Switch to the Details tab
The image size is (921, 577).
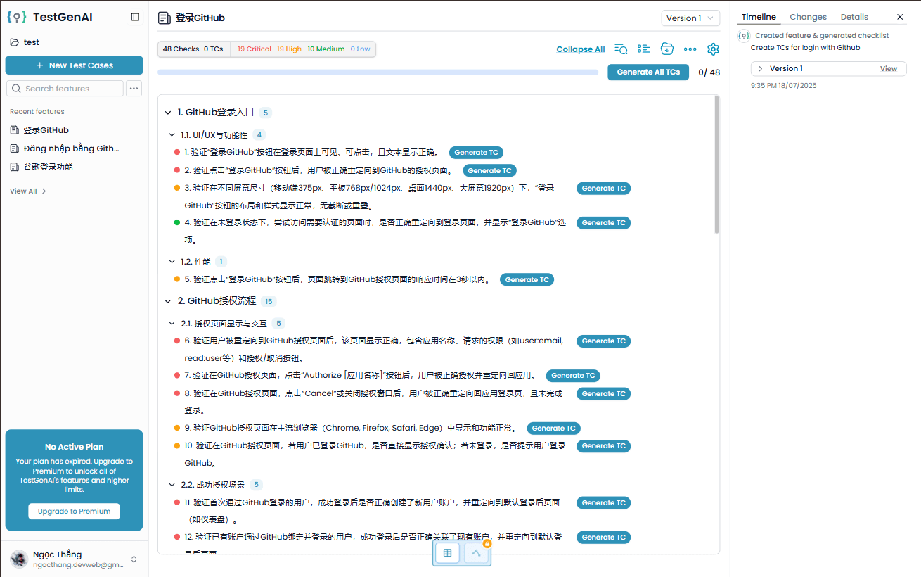click(854, 17)
